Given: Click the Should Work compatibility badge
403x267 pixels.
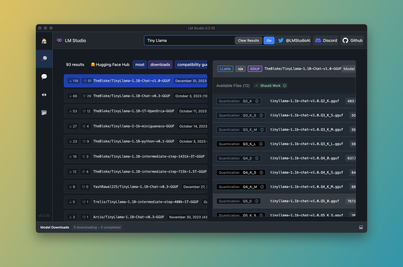Looking at the screenshot, I should 270,85.
